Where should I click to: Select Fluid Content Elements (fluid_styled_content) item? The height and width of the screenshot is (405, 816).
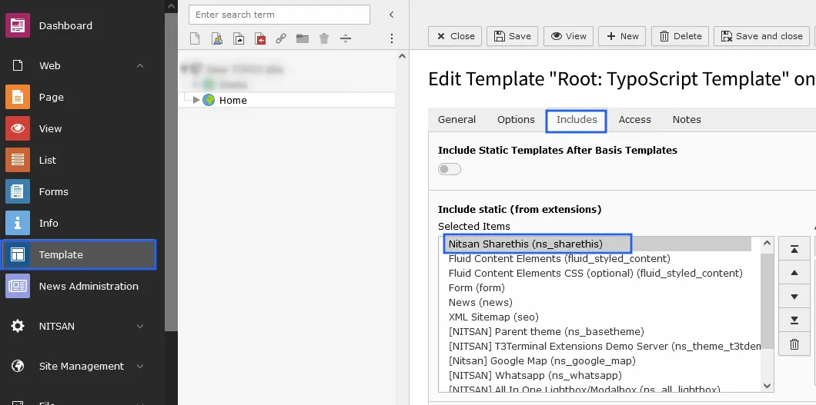pyautogui.click(x=560, y=258)
